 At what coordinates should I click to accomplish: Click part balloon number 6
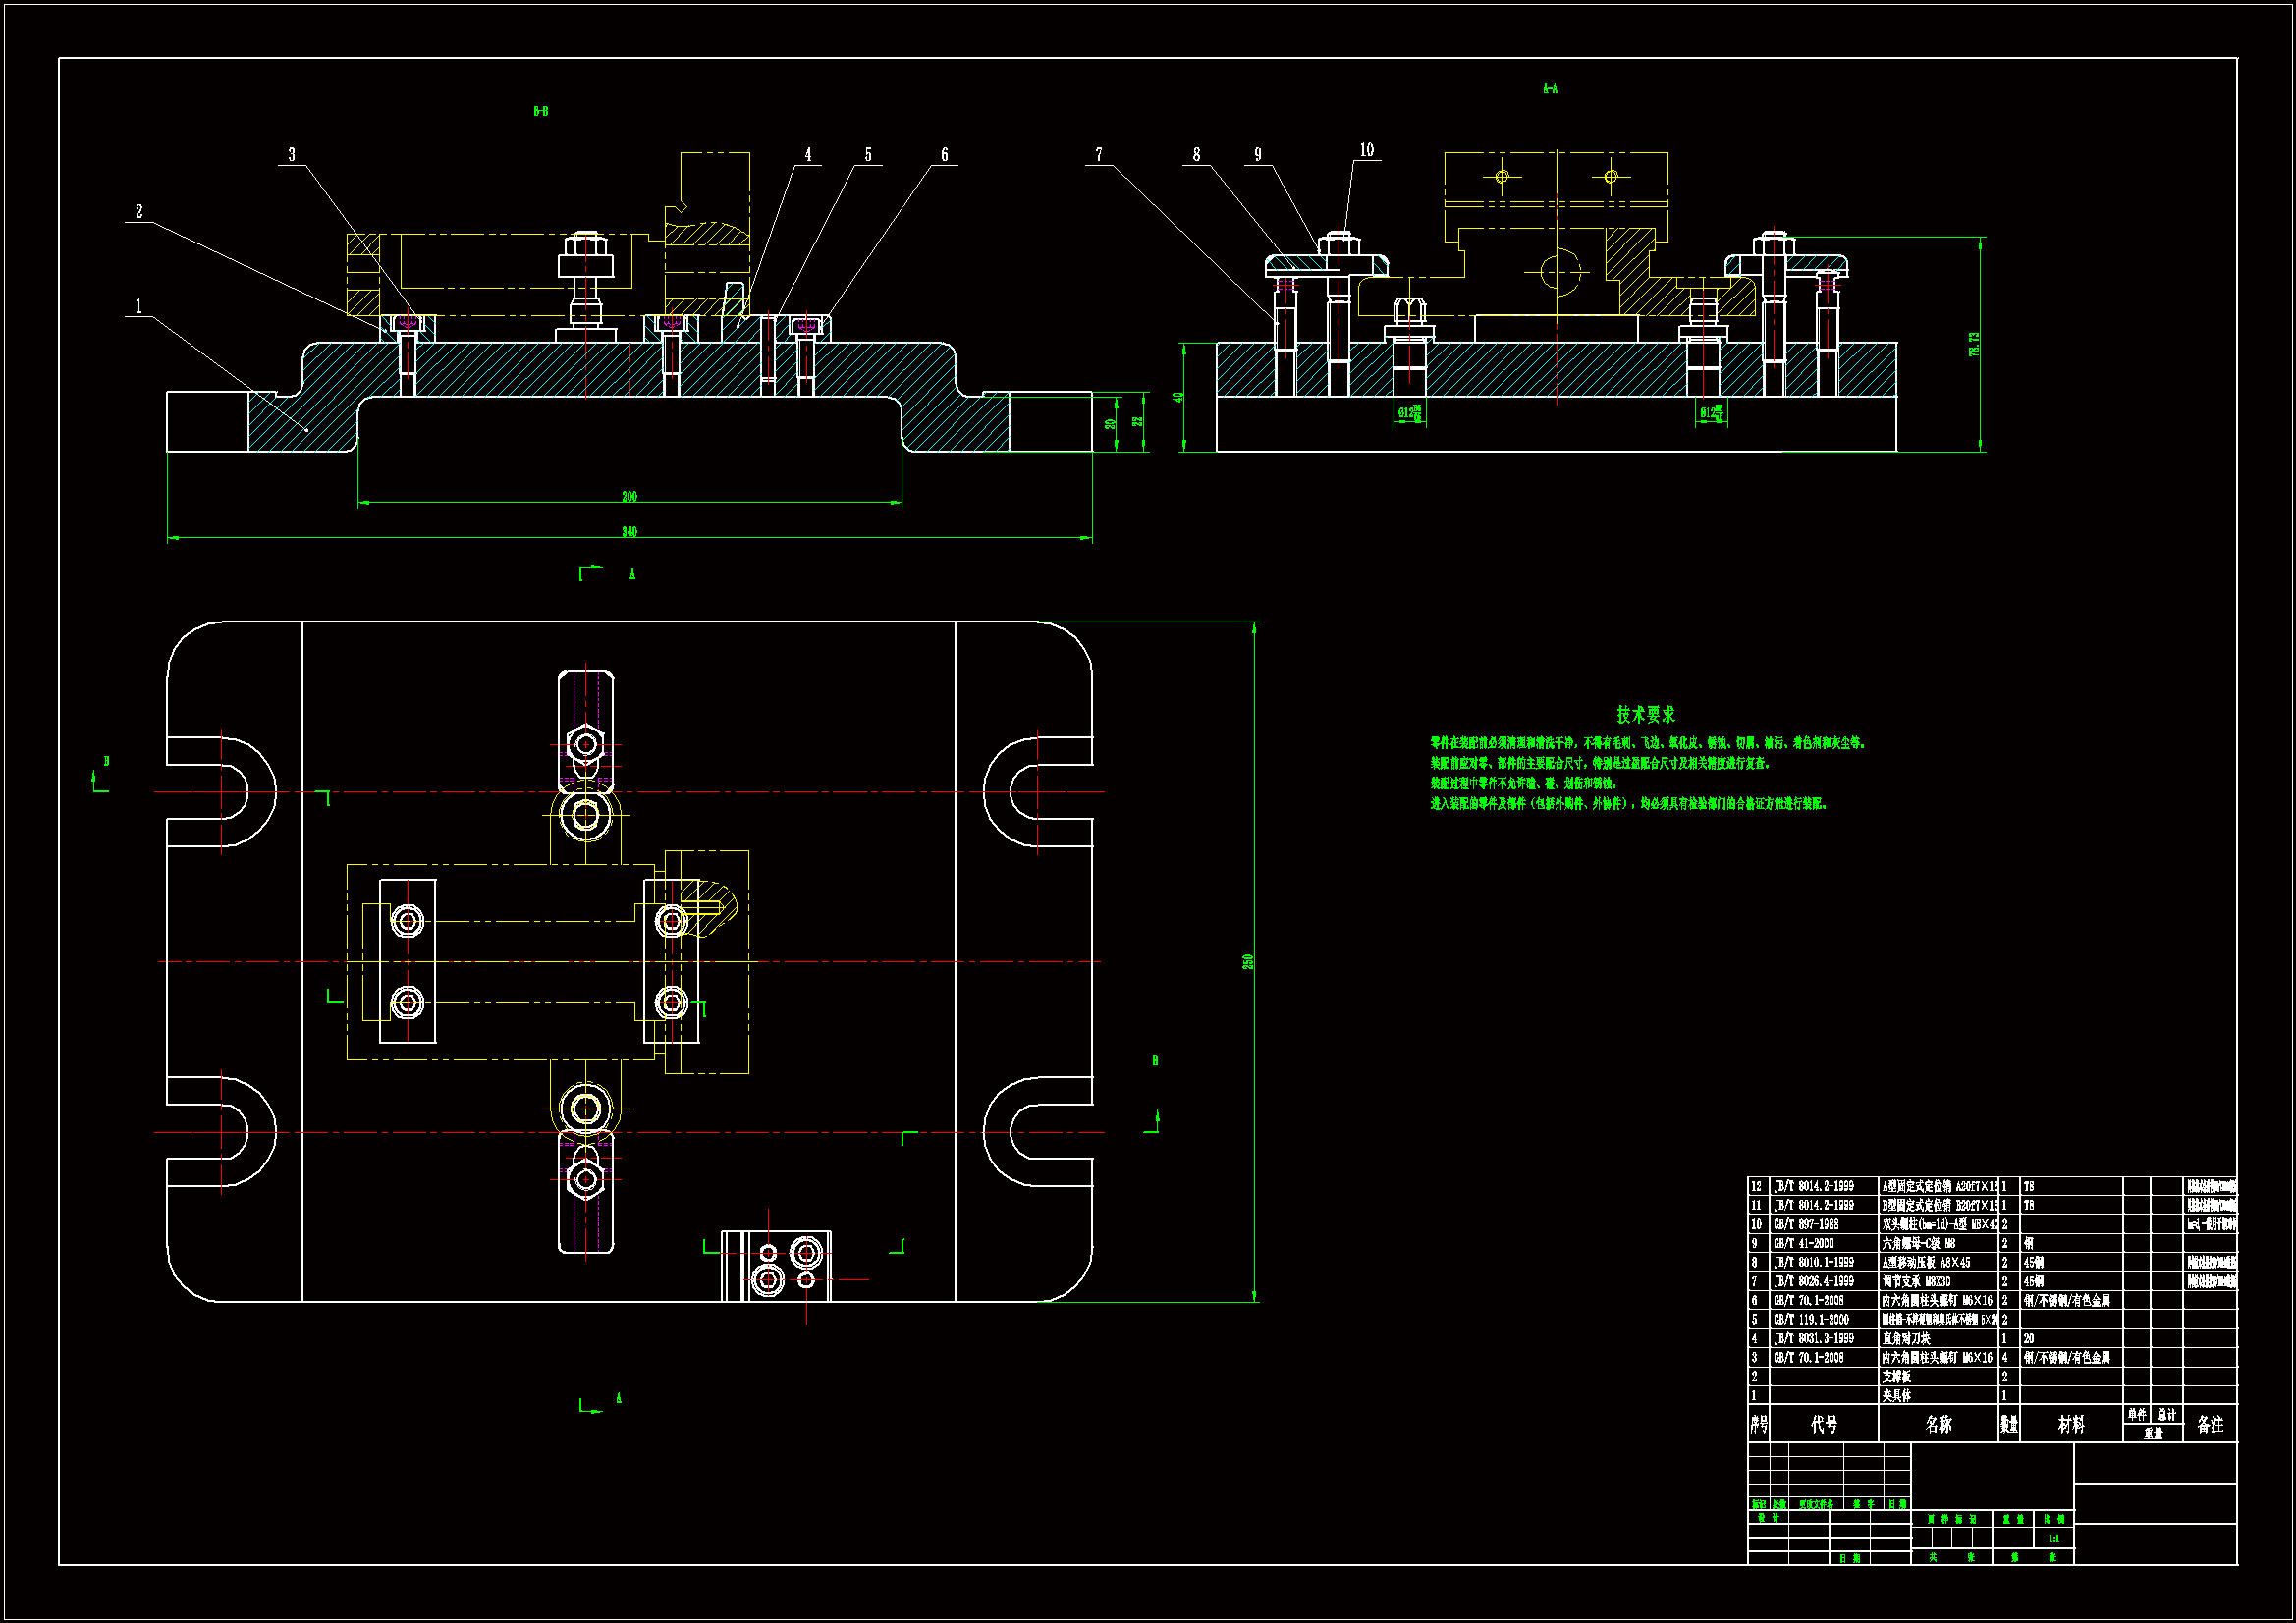(944, 154)
